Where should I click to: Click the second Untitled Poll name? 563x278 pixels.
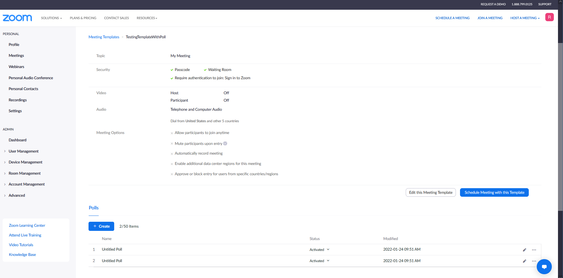(x=112, y=261)
